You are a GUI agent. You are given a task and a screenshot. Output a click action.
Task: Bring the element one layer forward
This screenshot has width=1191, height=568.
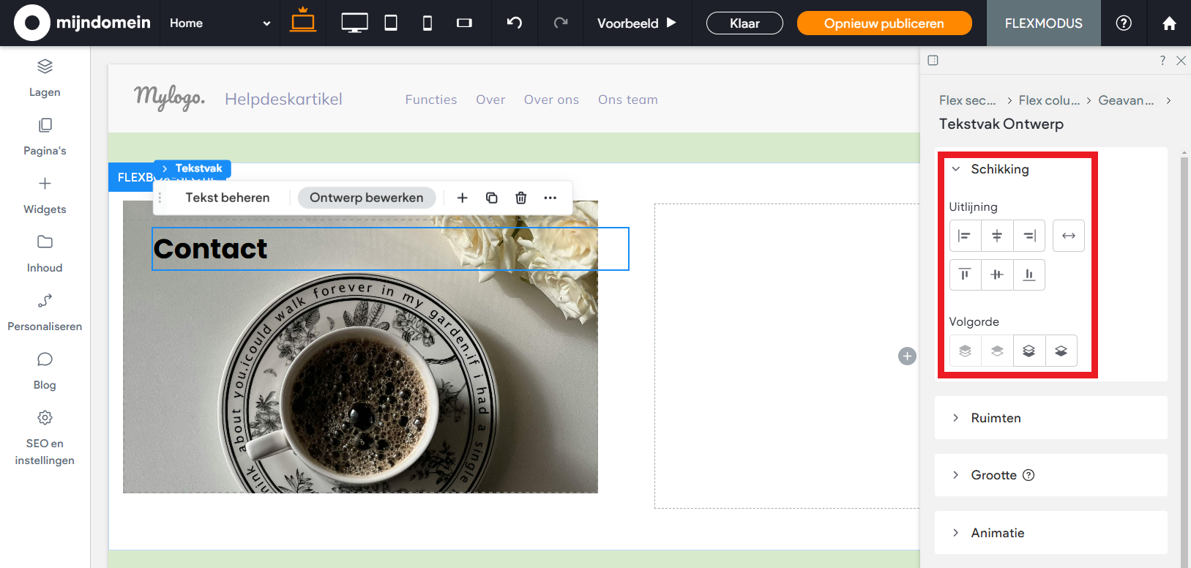pyautogui.click(x=997, y=351)
